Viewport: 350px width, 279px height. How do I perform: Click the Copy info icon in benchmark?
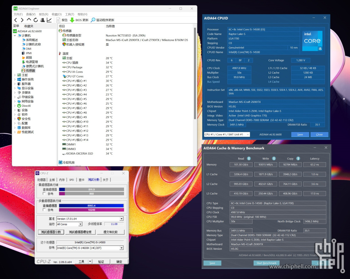coord(298,159)
